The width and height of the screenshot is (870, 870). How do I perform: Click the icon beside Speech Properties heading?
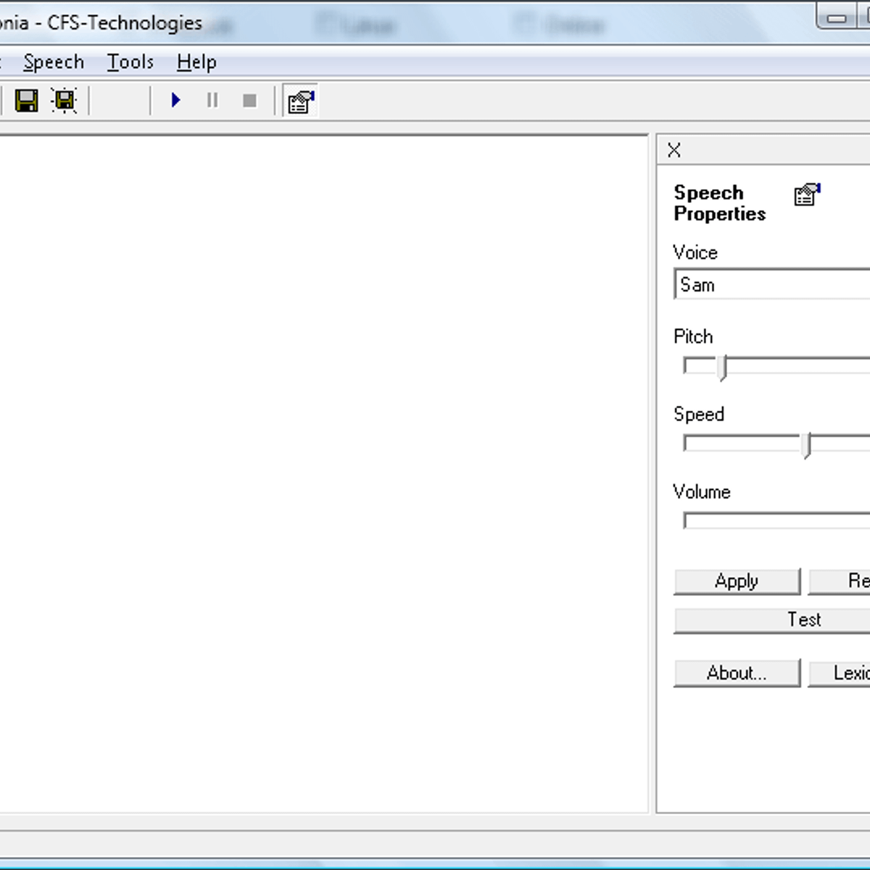807,194
